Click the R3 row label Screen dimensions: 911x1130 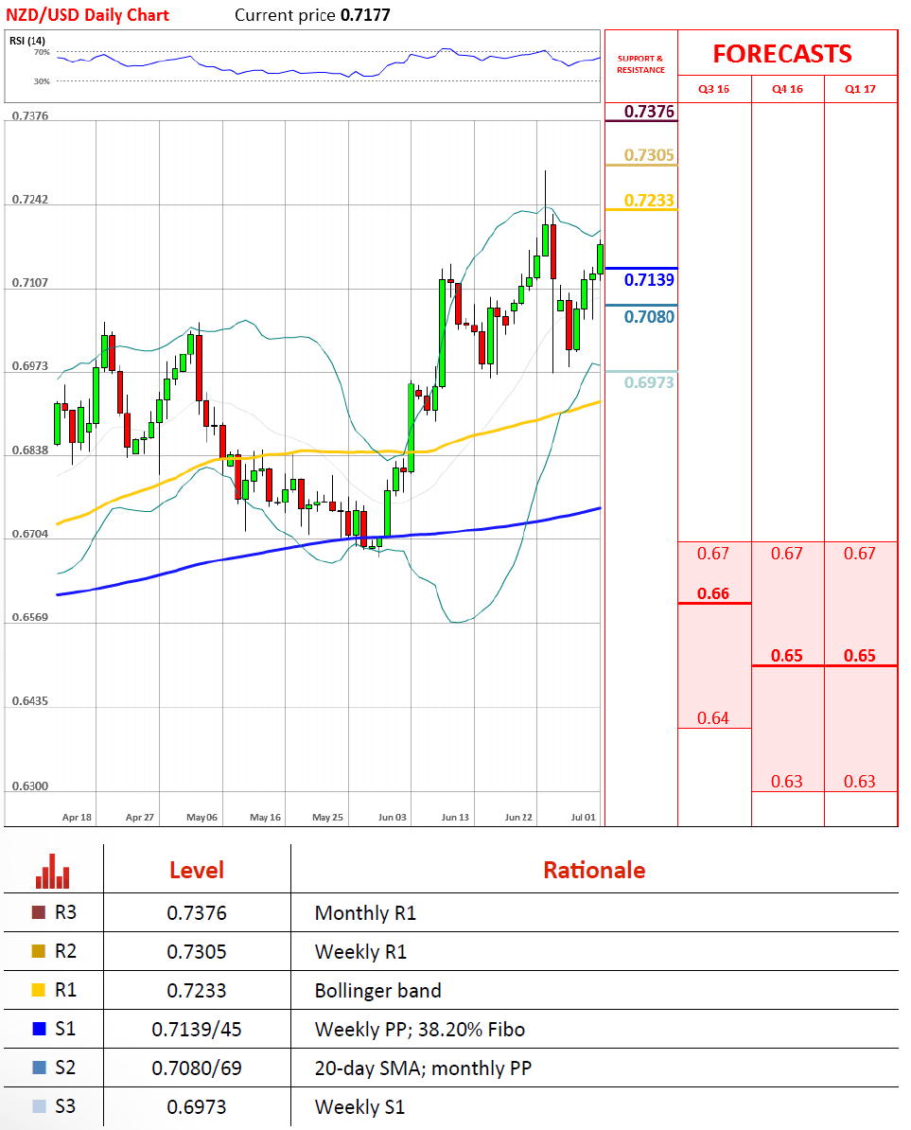click(x=65, y=913)
